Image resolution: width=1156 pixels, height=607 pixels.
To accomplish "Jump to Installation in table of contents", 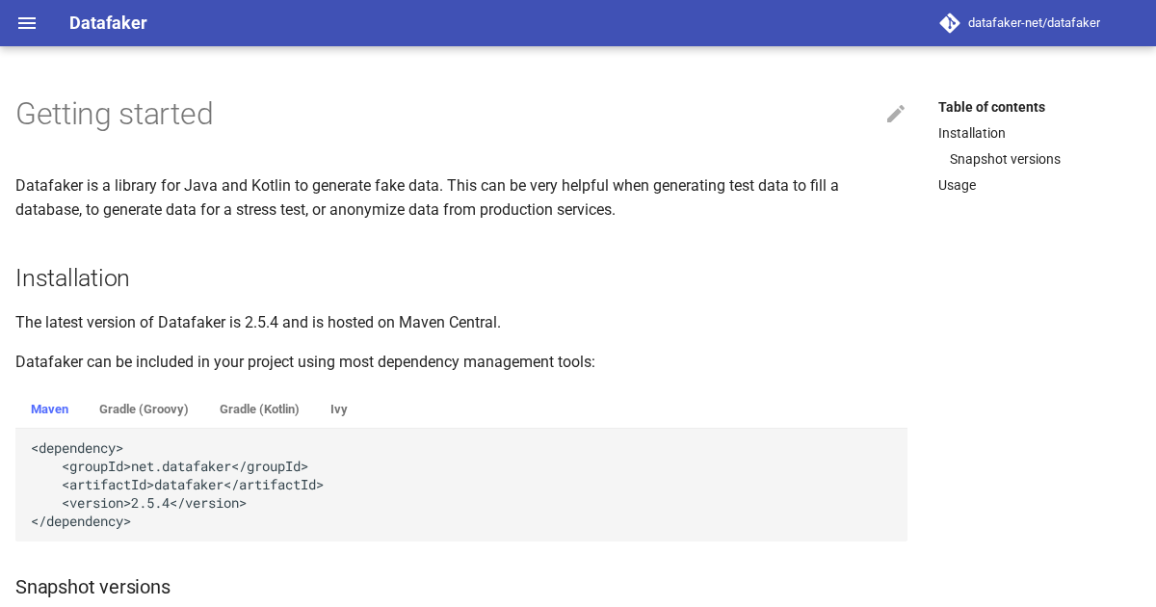I will point(972,133).
